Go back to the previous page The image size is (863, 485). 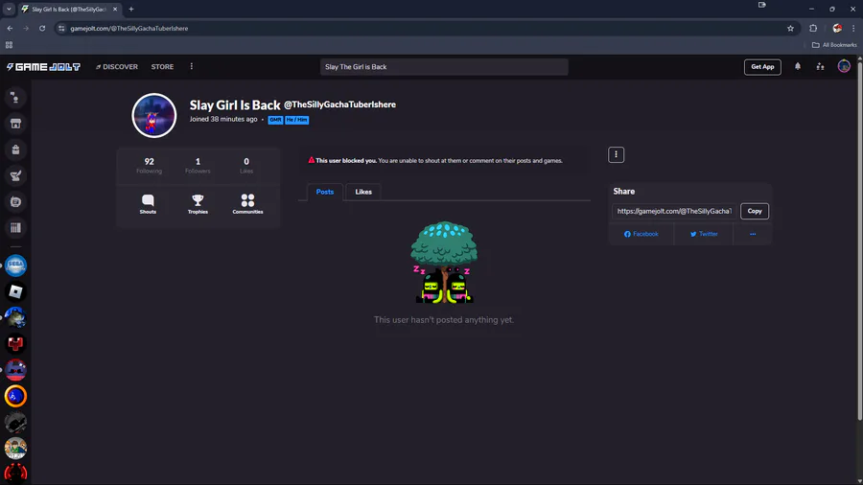click(x=10, y=28)
